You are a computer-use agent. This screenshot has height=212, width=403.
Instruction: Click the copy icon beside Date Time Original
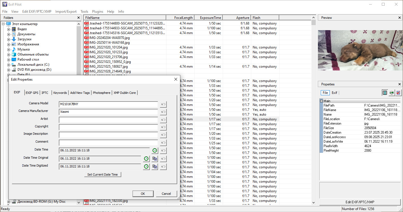pos(154,158)
